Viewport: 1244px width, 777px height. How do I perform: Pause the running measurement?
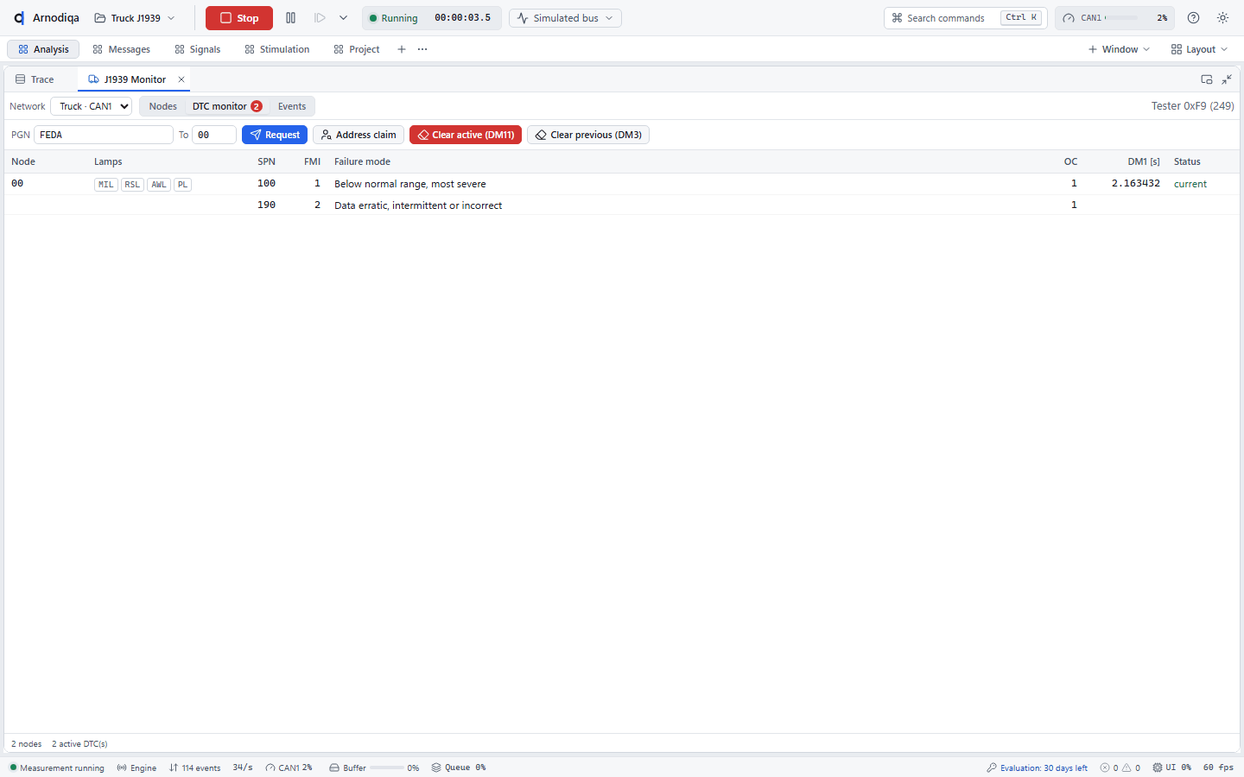[290, 18]
